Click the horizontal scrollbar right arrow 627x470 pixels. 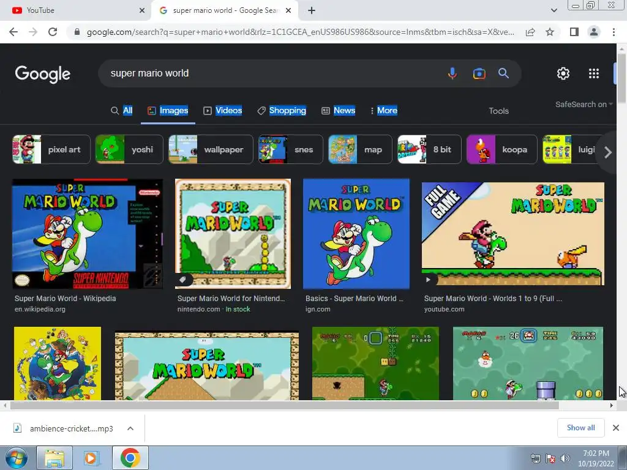point(612,406)
